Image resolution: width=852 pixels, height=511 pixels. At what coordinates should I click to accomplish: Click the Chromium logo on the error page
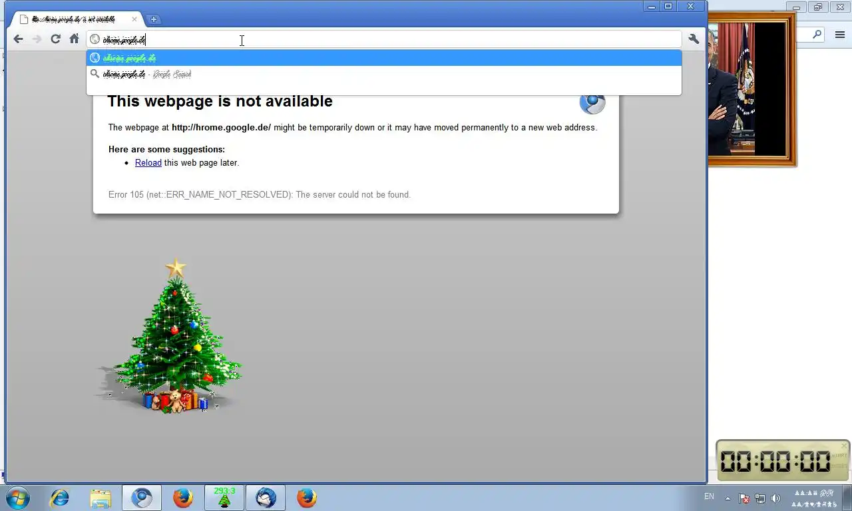pyautogui.click(x=592, y=103)
